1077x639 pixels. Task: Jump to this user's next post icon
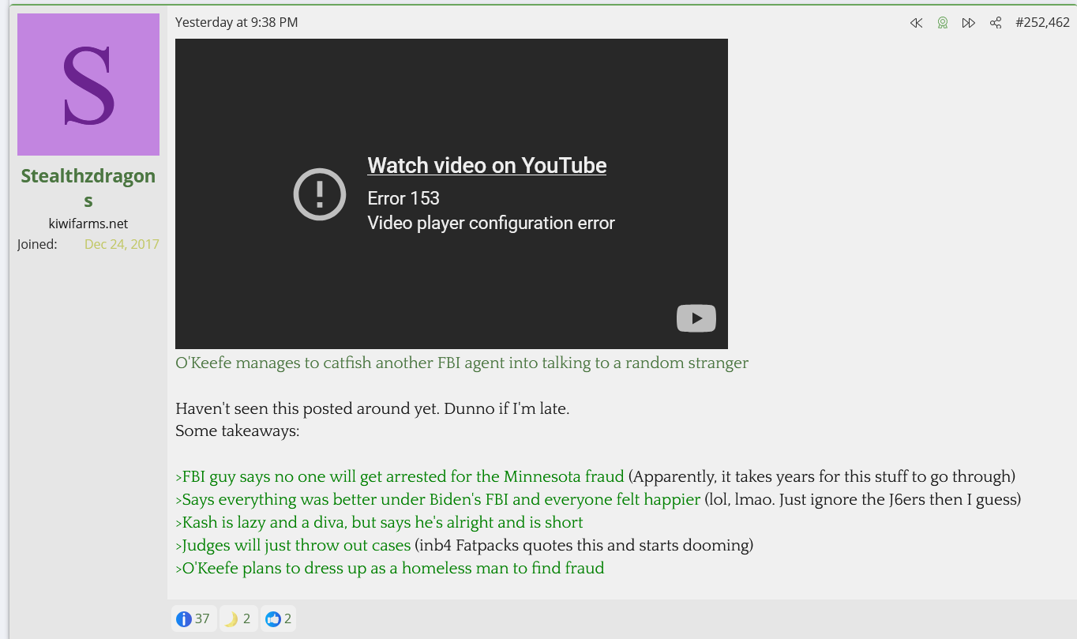pos(968,23)
